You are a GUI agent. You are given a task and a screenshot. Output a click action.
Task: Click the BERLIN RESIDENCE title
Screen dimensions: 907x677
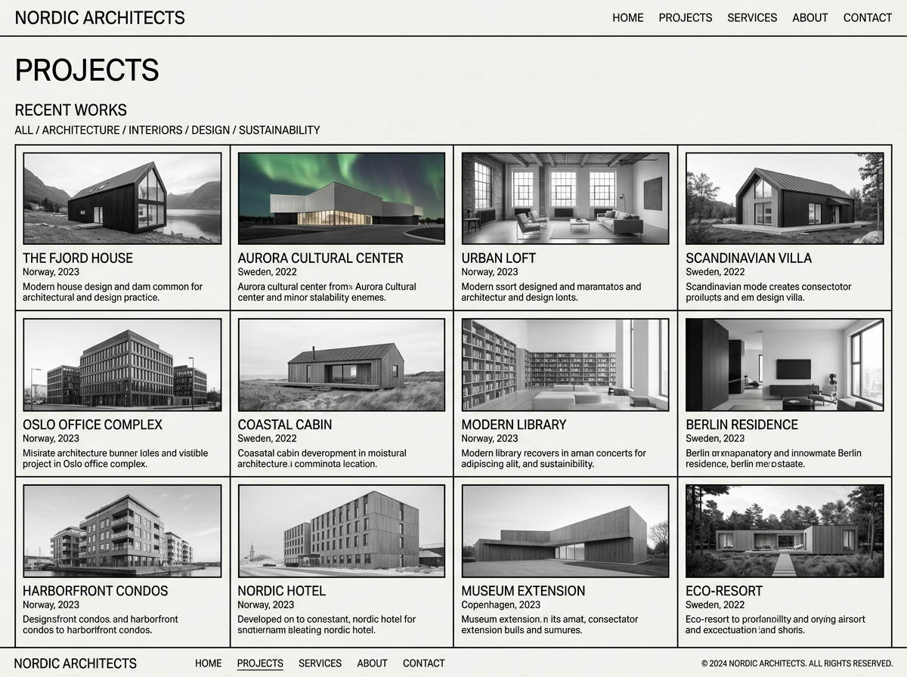742,425
